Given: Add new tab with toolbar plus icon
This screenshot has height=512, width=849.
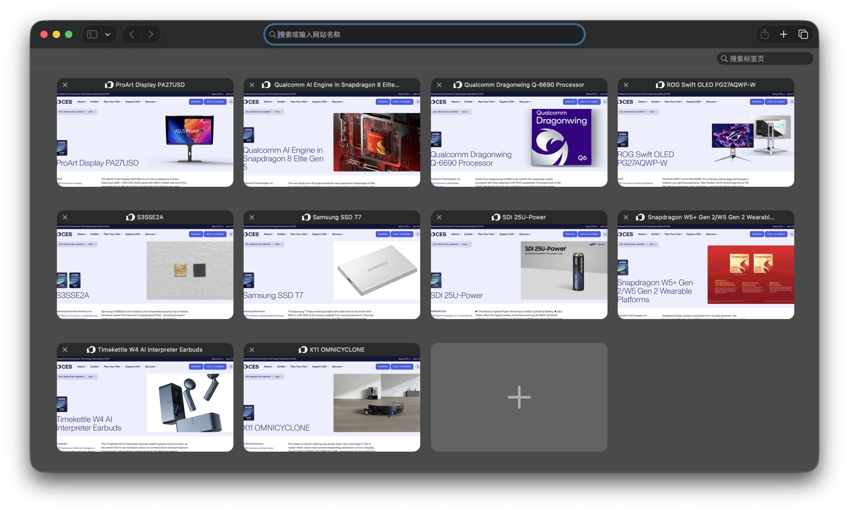Looking at the screenshot, I should [784, 34].
